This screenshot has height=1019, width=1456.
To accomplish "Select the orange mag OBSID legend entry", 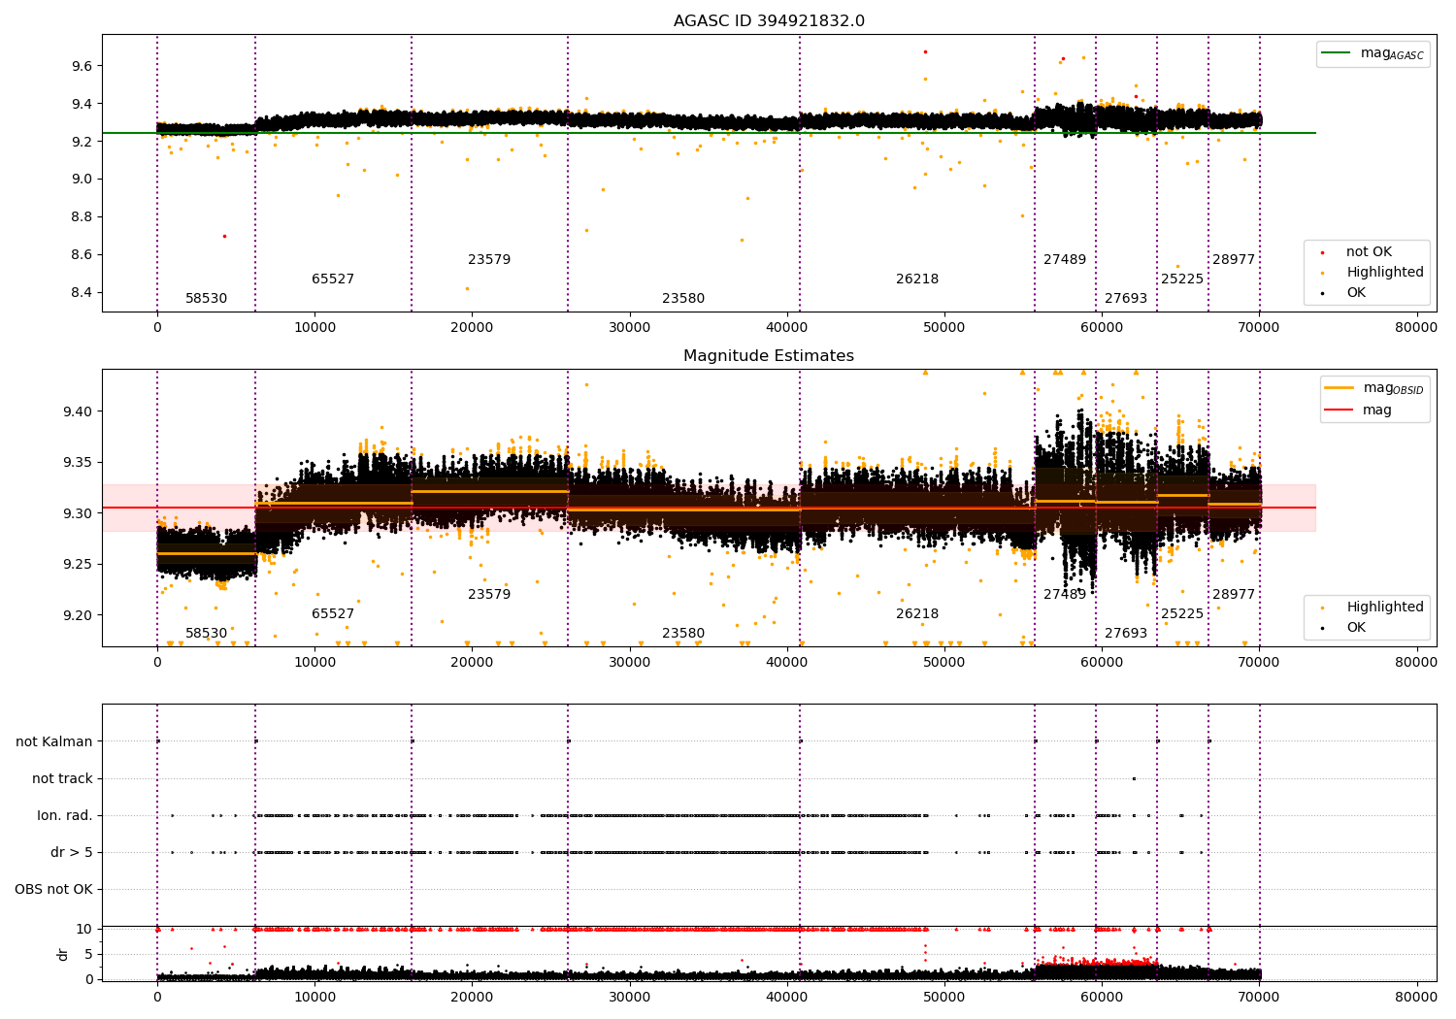I will (x=1373, y=388).
